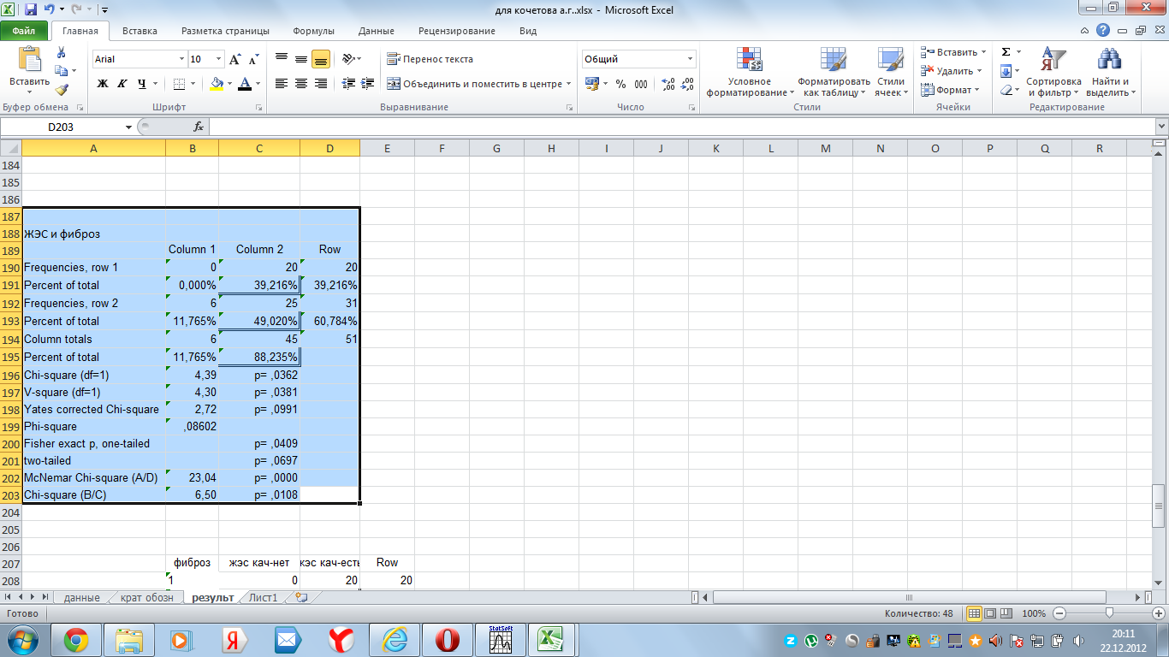Expand the number format dropdown
The image size is (1169, 657).
(x=690, y=59)
